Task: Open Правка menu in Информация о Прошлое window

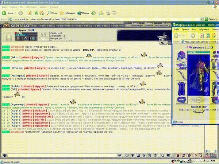Action: point(185,30)
